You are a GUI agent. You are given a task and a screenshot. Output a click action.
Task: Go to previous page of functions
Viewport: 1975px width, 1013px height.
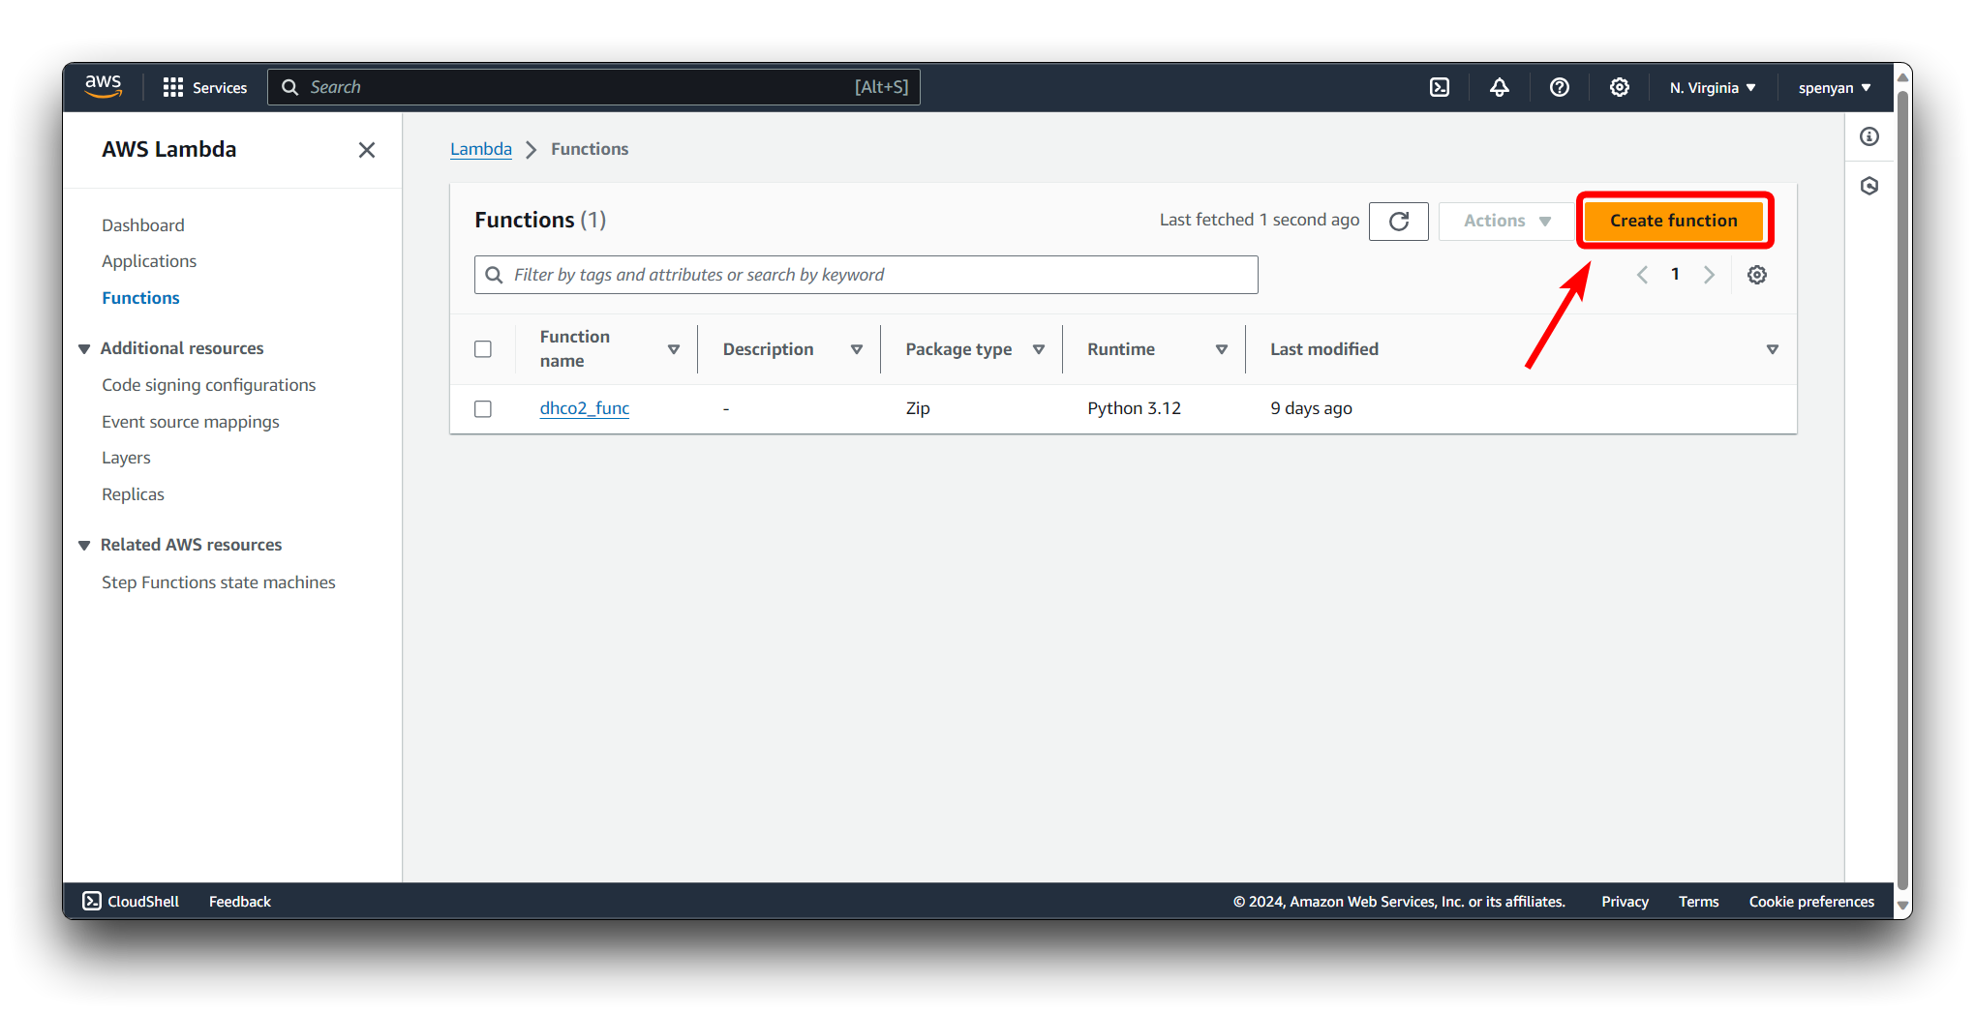pyautogui.click(x=1642, y=275)
